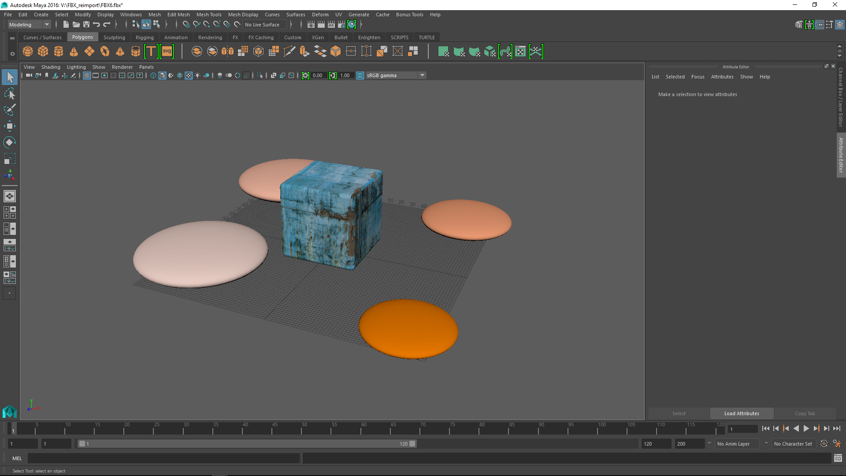Click the Load Attributes button
This screenshot has height=476, width=846.
(742, 413)
